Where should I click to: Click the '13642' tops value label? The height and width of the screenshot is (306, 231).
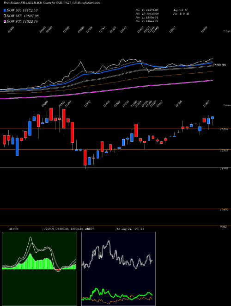pos(123,30)
